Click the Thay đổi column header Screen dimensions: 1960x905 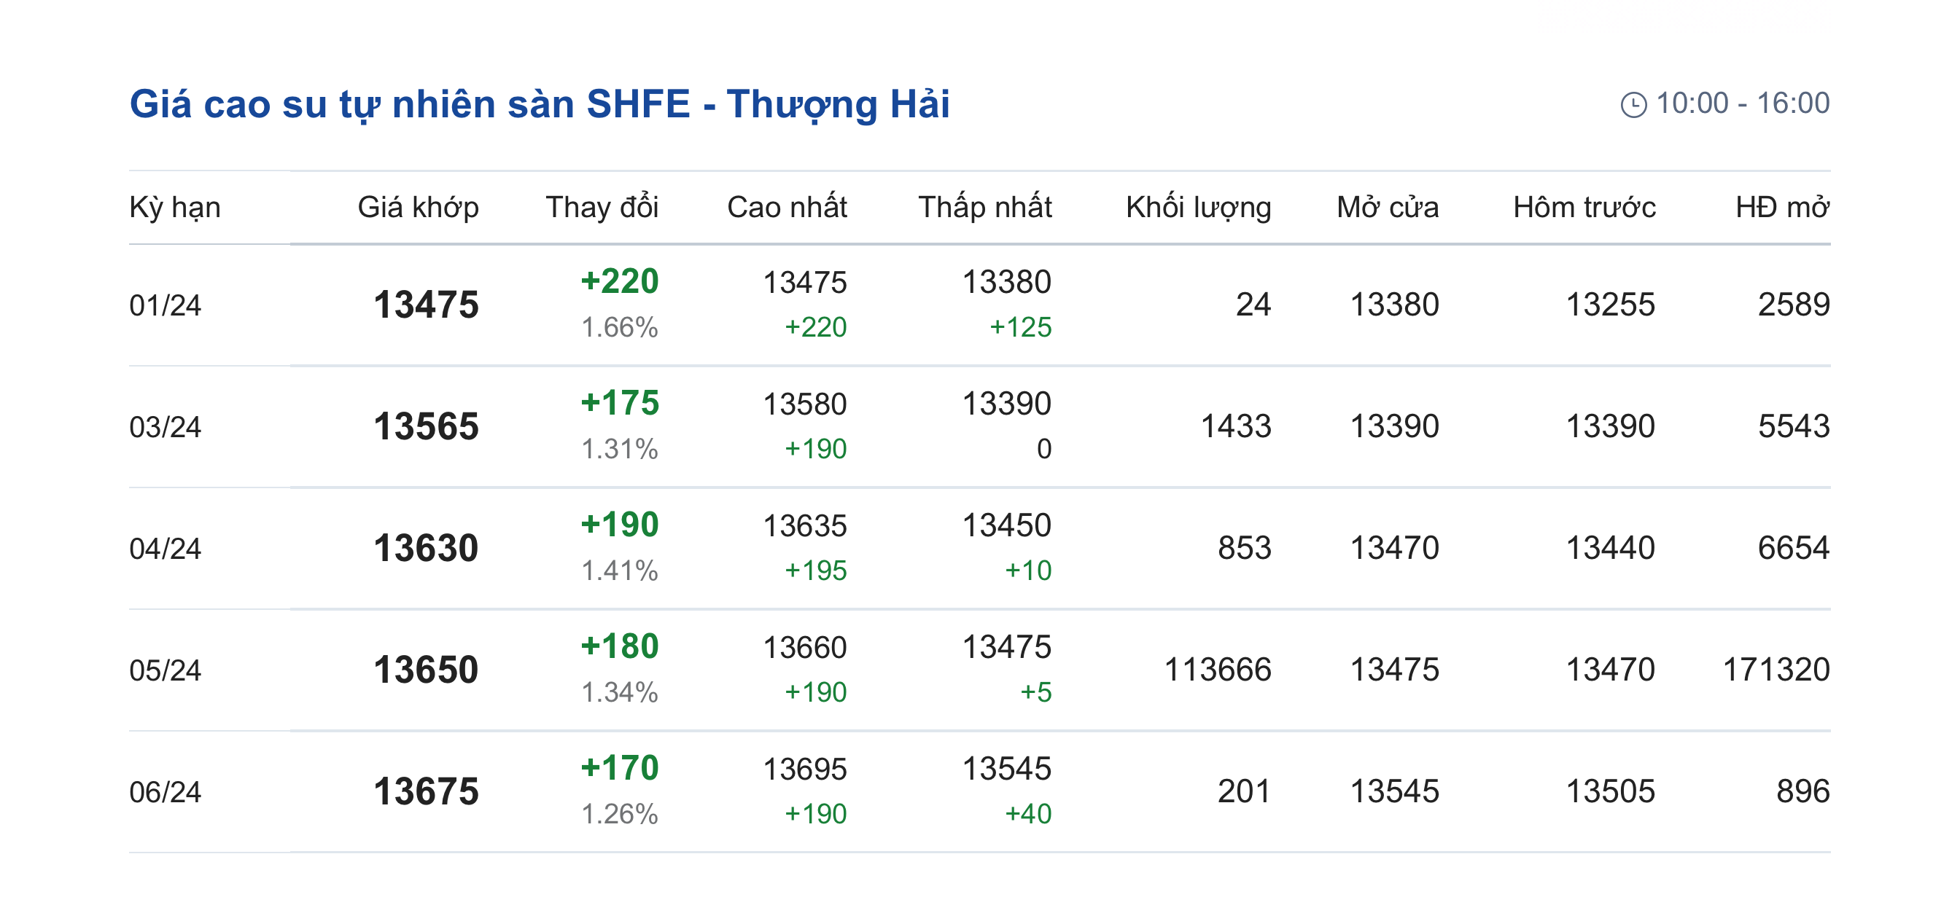point(602,207)
